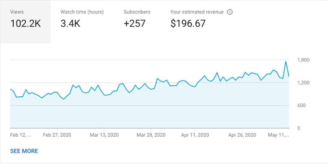
Task: Click the clock icon beside estimated revenue
Action: [230, 12]
